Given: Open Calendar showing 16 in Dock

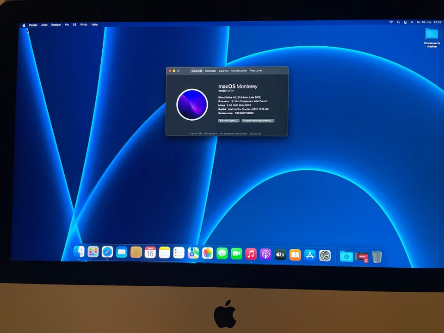Looking at the screenshot, I should [150, 253].
